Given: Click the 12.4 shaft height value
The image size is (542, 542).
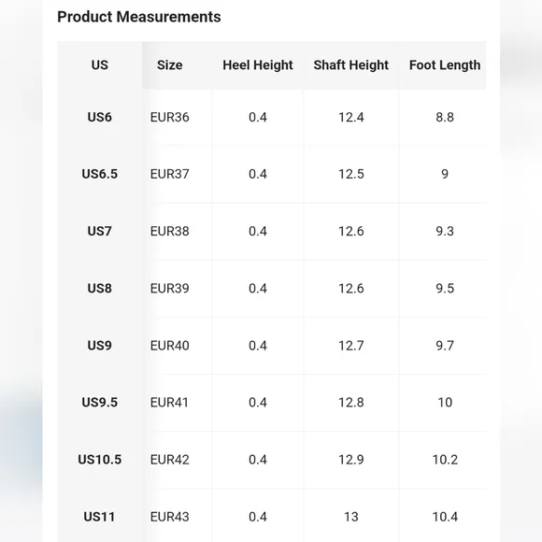Looking at the screenshot, I should tap(350, 117).
